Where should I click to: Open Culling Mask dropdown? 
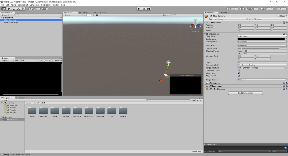(262, 42)
